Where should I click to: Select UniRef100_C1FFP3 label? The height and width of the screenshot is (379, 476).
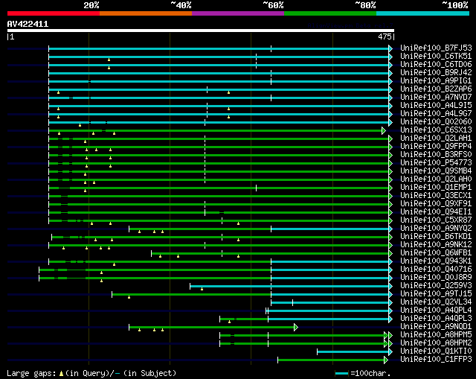436,360
